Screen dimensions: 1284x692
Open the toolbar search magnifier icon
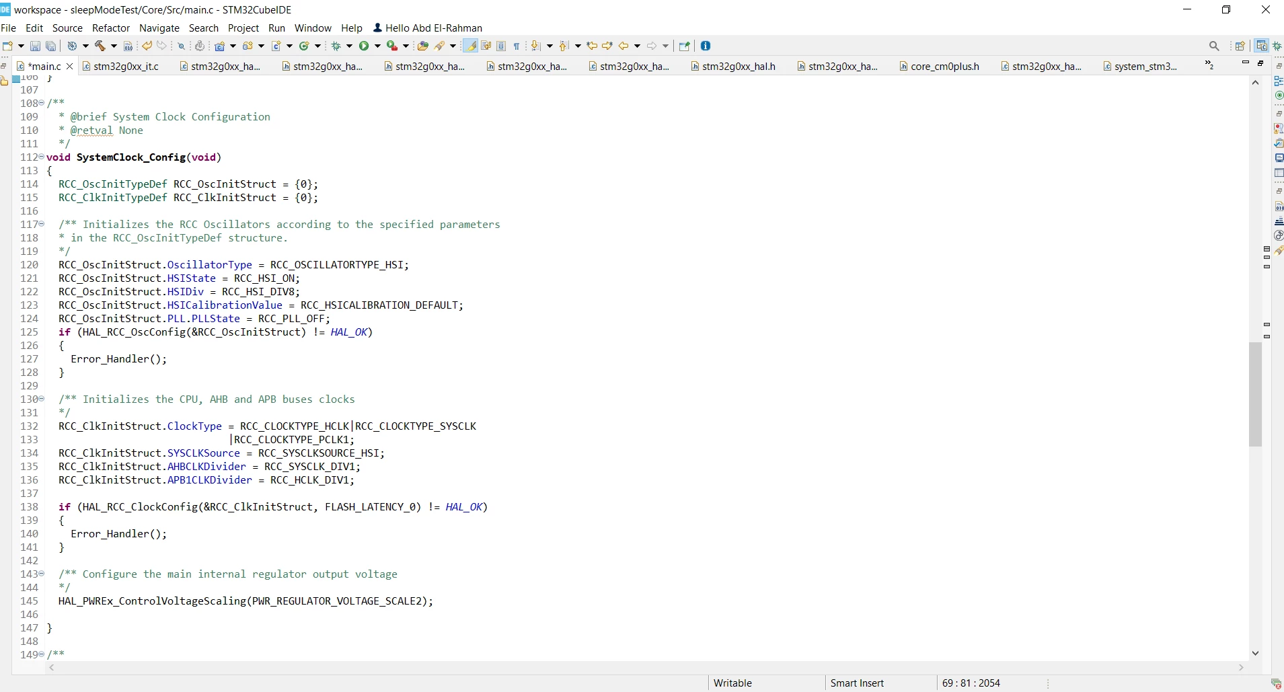tap(1214, 46)
